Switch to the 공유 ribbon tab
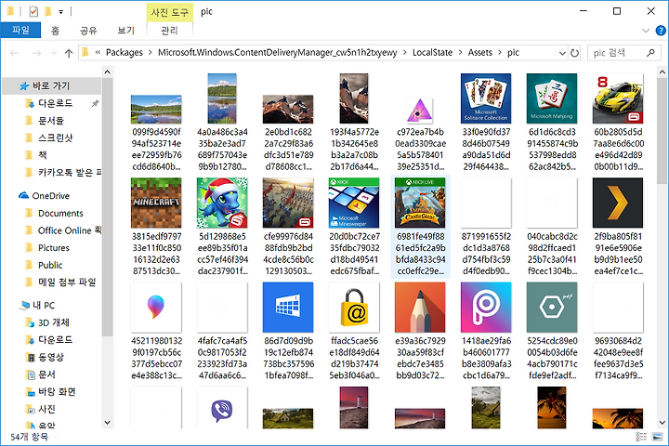The image size is (669, 446). [88, 31]
